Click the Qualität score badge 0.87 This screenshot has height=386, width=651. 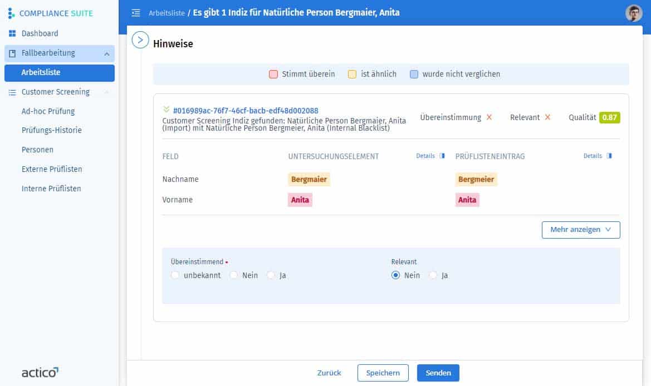click(609, 117)
